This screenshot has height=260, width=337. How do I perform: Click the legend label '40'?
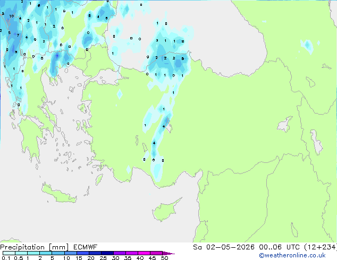click(140, 258)
